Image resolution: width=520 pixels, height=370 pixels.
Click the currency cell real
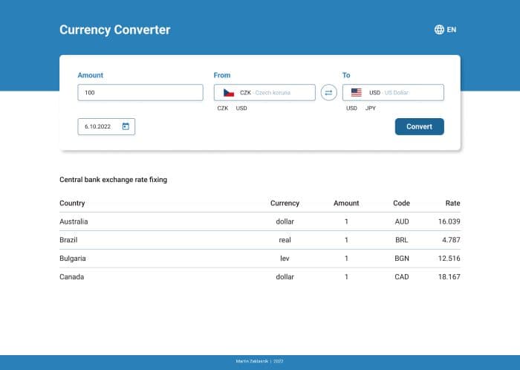[x=285, y=240]
